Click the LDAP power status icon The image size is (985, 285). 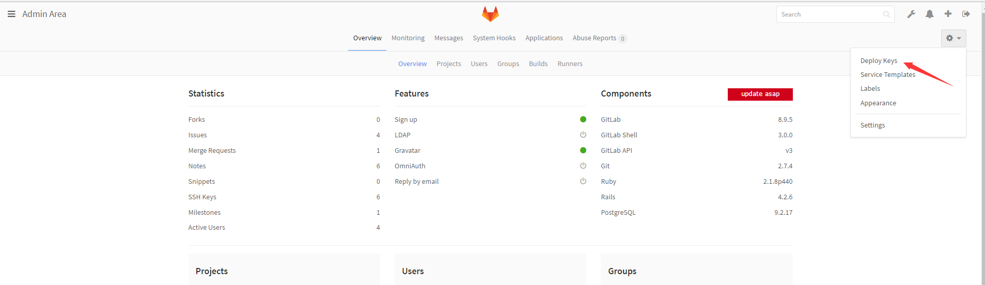click(x=583, y=135)
